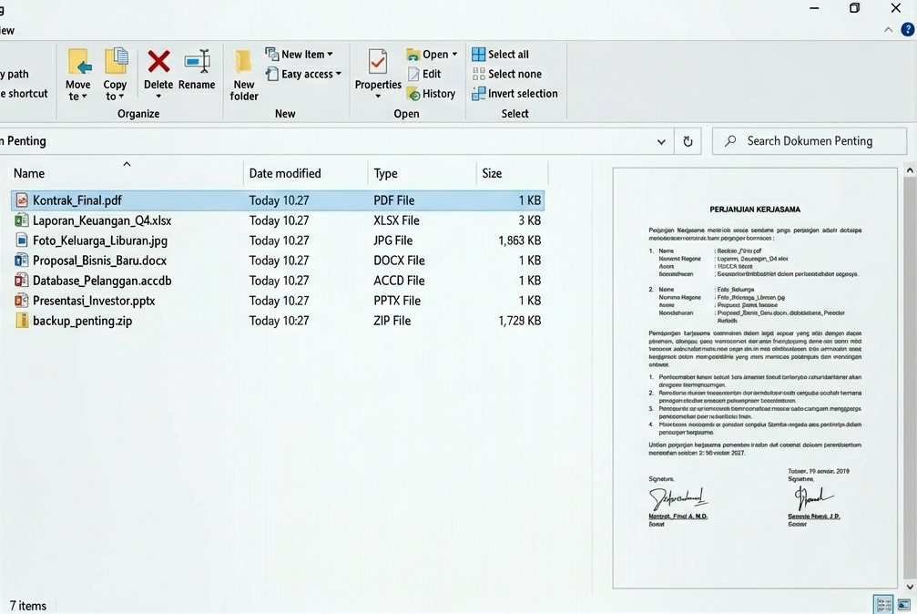The width and height of the screenshot is (917, 614).
Task: Click the red Delete icon
Action: tap(158, 63)
